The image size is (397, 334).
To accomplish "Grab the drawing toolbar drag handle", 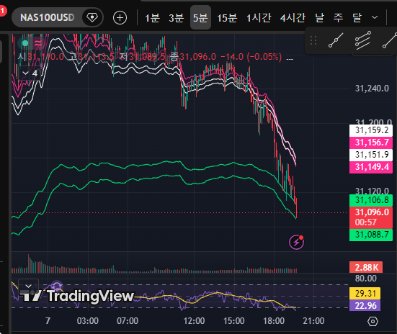I will [x=313, y=40].
